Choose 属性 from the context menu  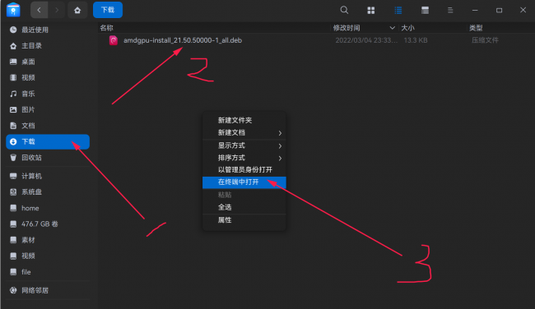point(244,220)
